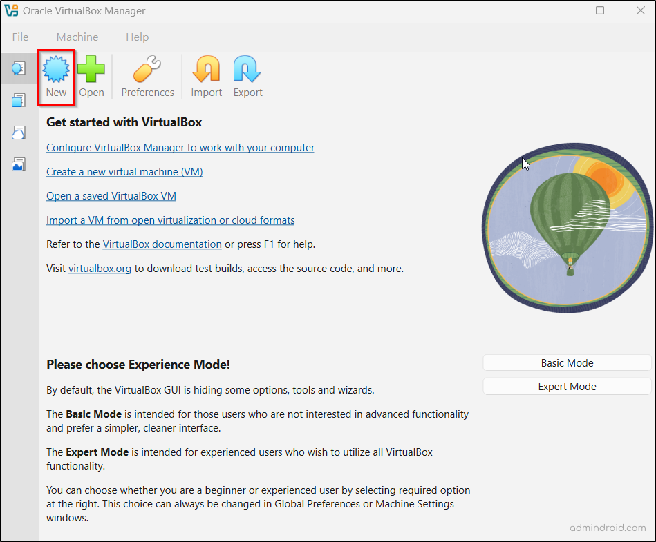The image size is (656, 542).
Task: Select the Welcome balloon icon in the sidebar
Action: tap(19, 68)
